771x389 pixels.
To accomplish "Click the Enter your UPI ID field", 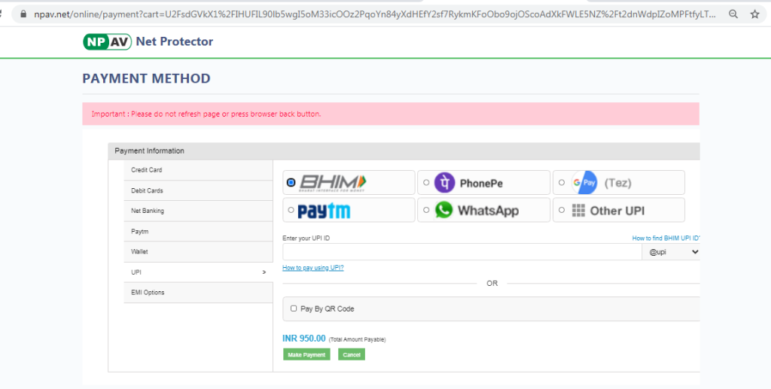I will click(461, 252).
